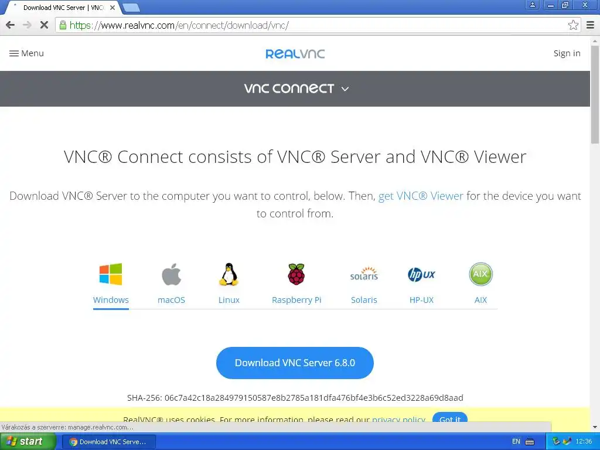
Task: Select the green AIX logo icon
Action: [x=480, y=274]
